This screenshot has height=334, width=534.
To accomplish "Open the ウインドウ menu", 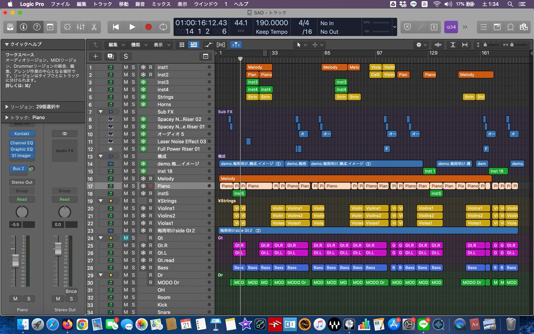I will point(206,4).
